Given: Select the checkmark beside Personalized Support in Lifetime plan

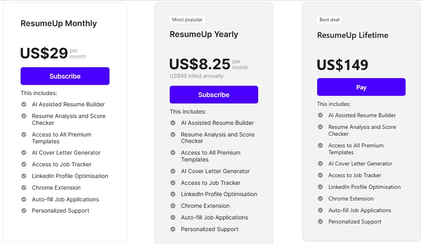Looking at the screenshot, I should pos(320,221).
